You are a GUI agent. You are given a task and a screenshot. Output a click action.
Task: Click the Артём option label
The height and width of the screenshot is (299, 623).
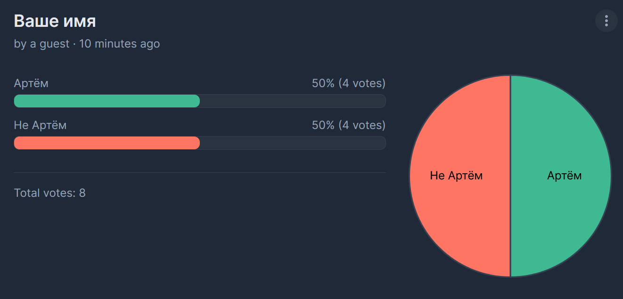coord(31,83)
